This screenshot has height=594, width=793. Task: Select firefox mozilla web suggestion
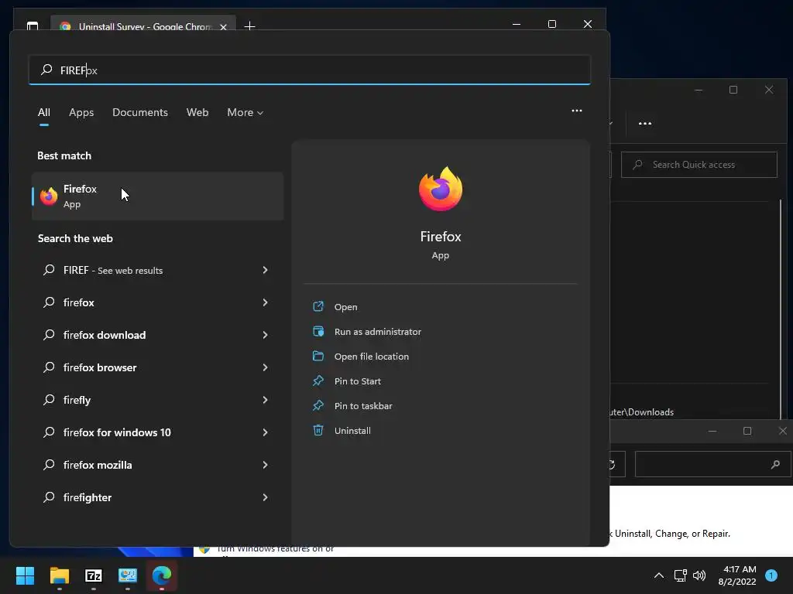click(x=157, y=465)
